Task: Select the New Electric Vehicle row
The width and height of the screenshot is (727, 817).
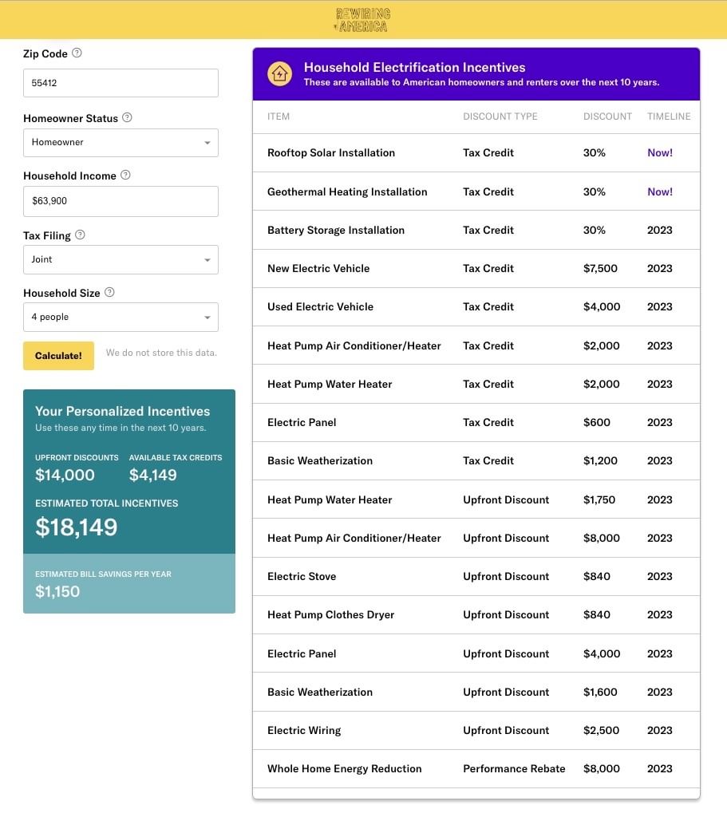Action: pyautogui.click(x=476, y=268)
